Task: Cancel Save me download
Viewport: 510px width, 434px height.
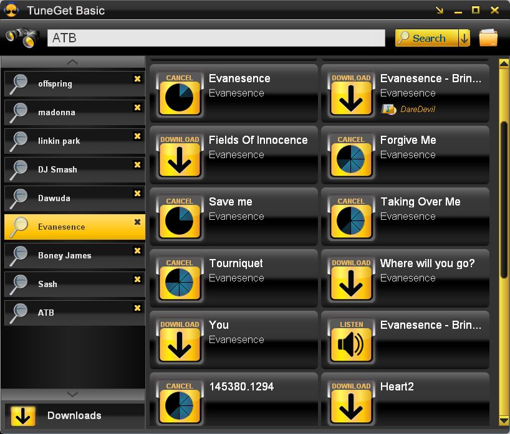Action: coord(180,218)
